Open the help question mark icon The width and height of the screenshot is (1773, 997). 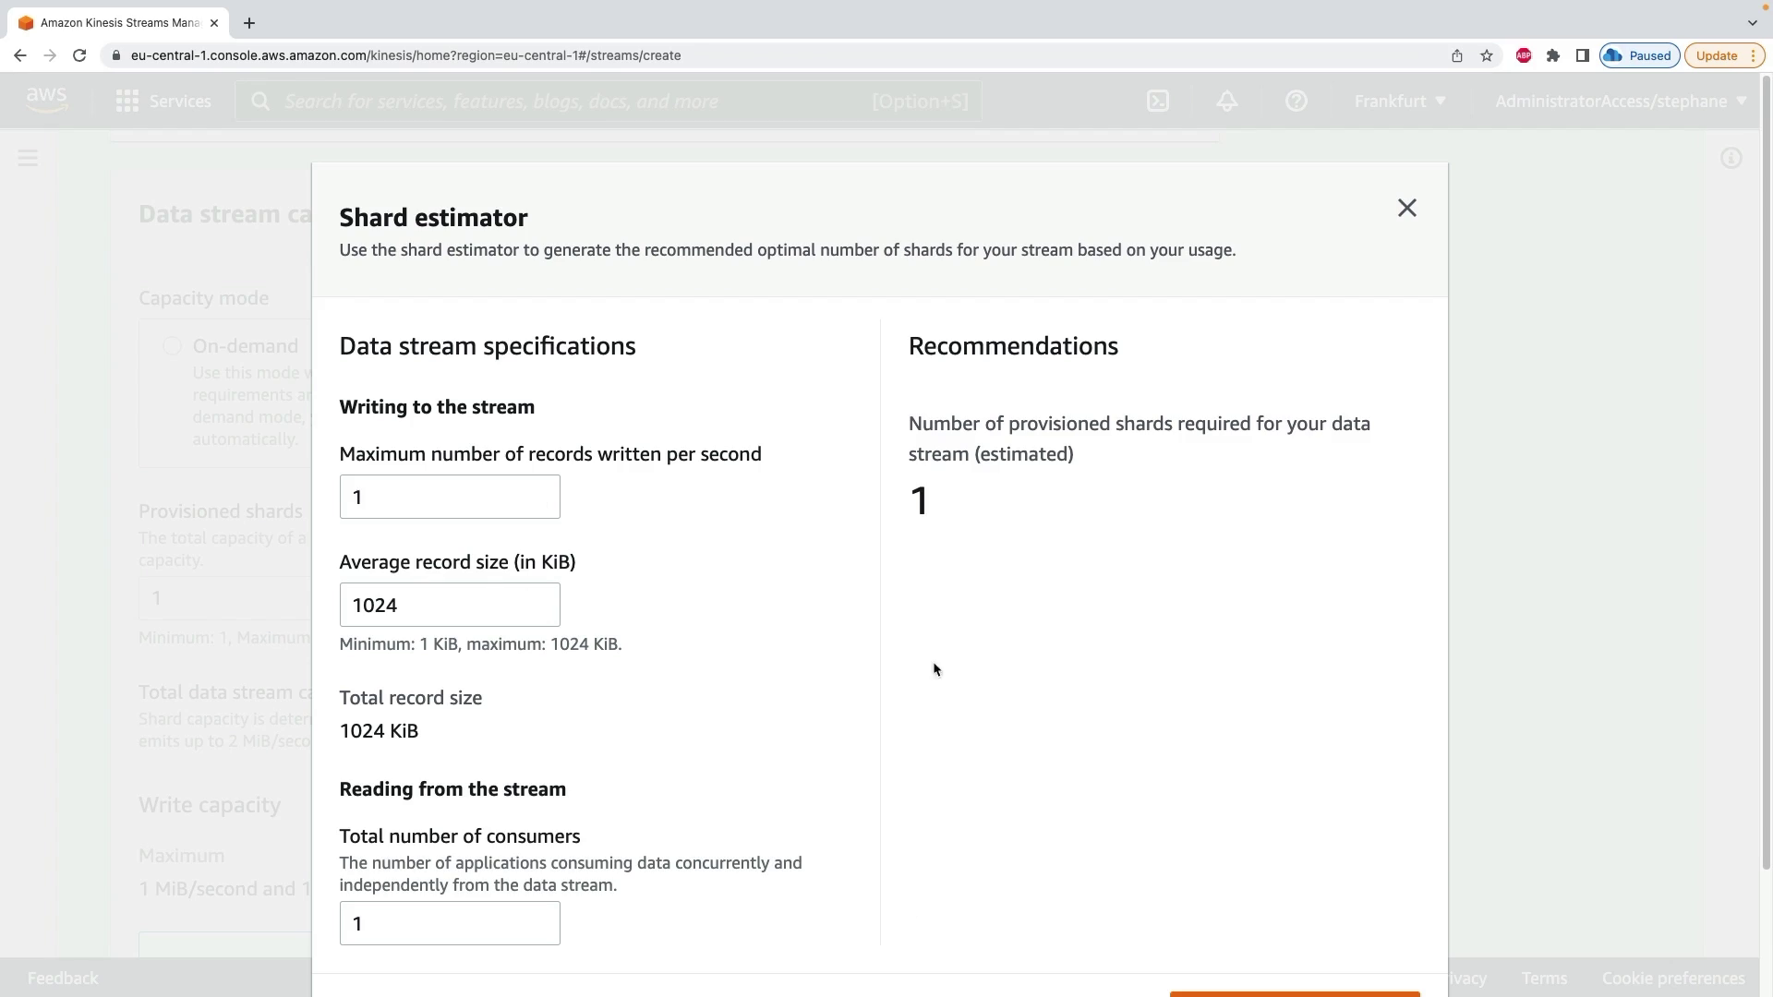[1297, 102]
